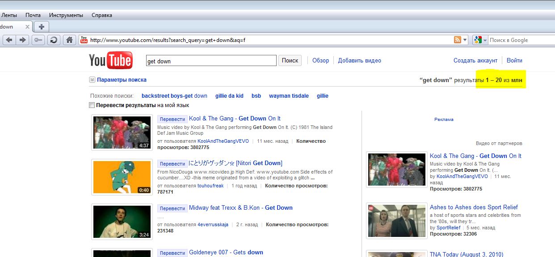Click the RSS feed icon
This screenshot has height=257, width=555.
click(x=458, y=40)
